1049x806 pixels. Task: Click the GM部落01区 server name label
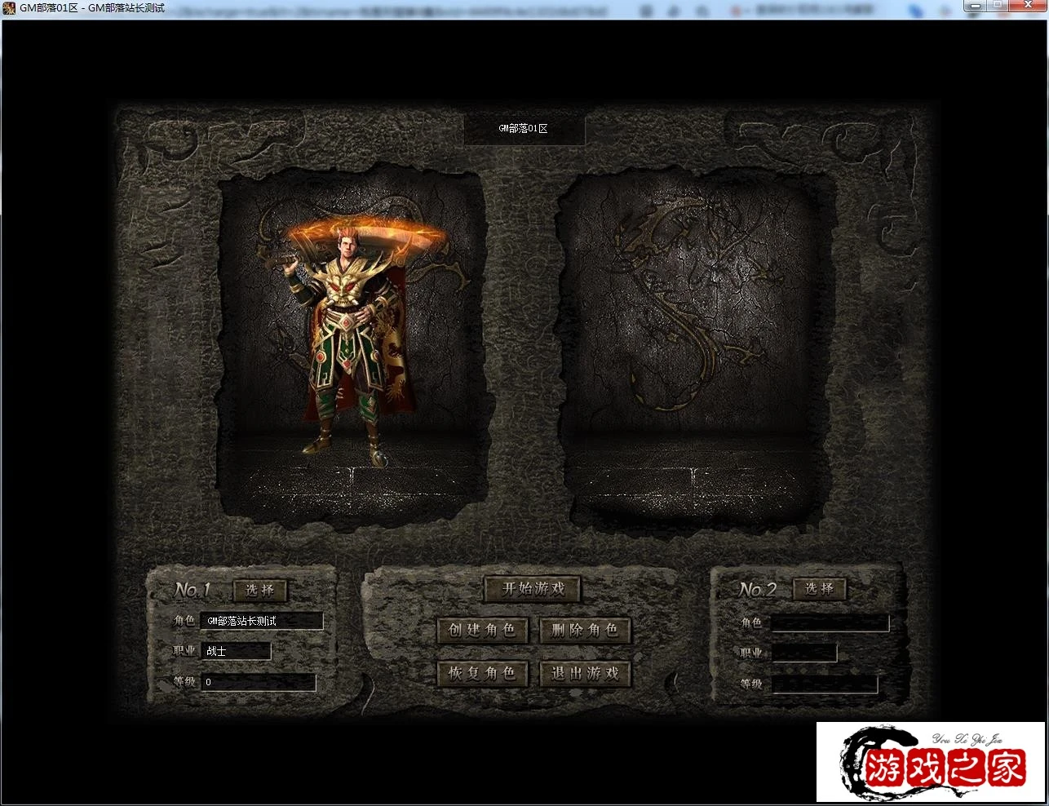click(524, 129)
